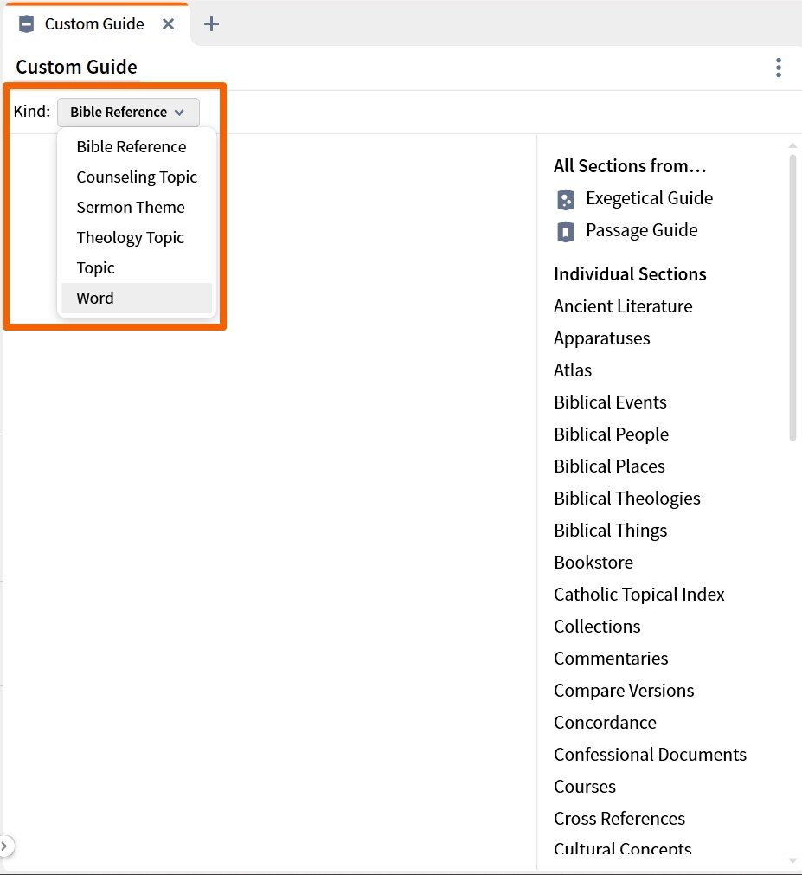Open a new tab with the plus icon
Viewport: 802px width, 875px height.
click(210, 23)
